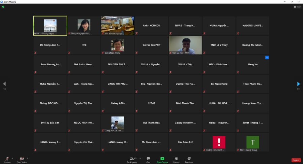Screen dimensions: 303x164
Task: Click the green T avatar of TBU - Giang Trung
Action: coord(253,142)
